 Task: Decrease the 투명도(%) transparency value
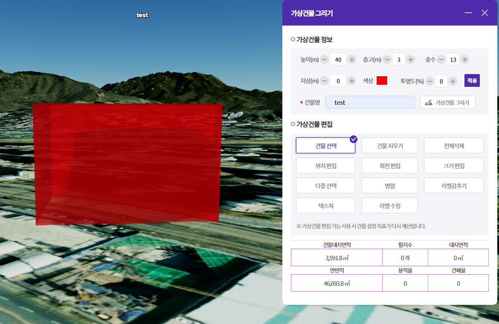pos(429,81)
